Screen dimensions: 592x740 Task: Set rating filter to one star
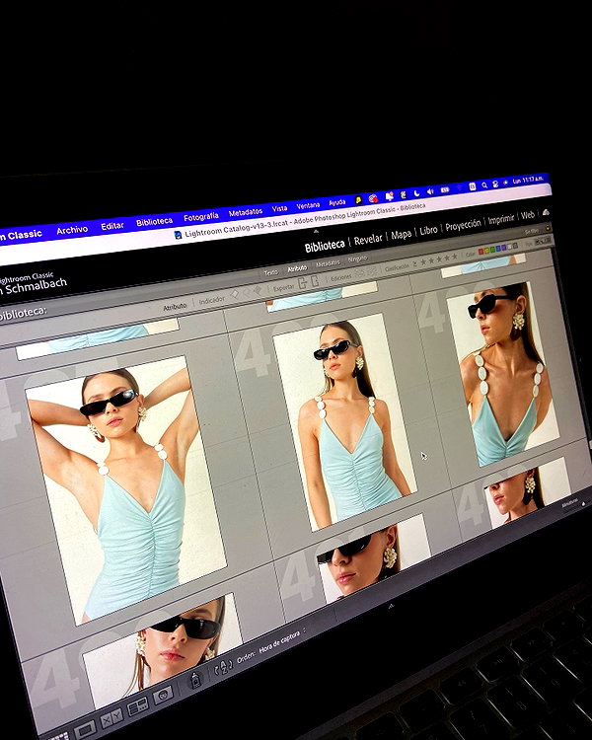tap(423, 261)
